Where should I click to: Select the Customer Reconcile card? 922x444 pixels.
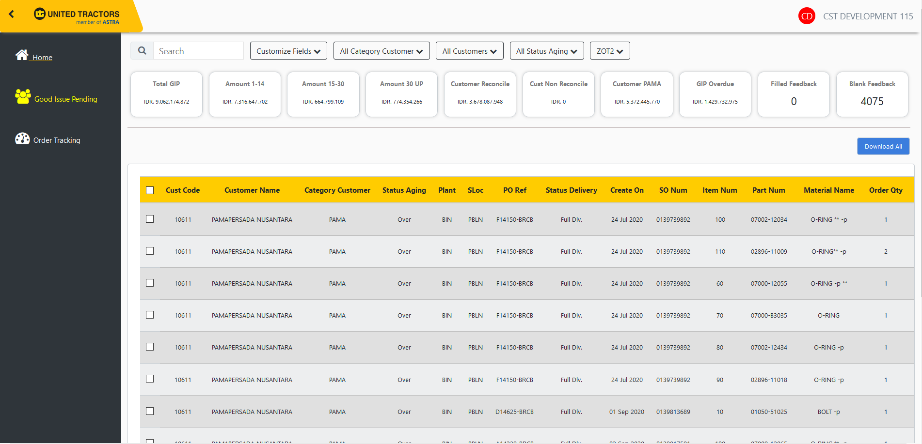click(480, 94)
